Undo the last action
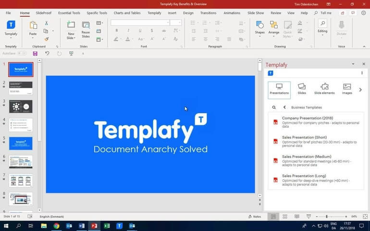 47,54
